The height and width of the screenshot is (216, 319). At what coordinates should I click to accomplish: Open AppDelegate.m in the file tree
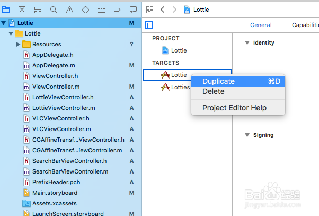pyautogui.click(x=53, y=65)
